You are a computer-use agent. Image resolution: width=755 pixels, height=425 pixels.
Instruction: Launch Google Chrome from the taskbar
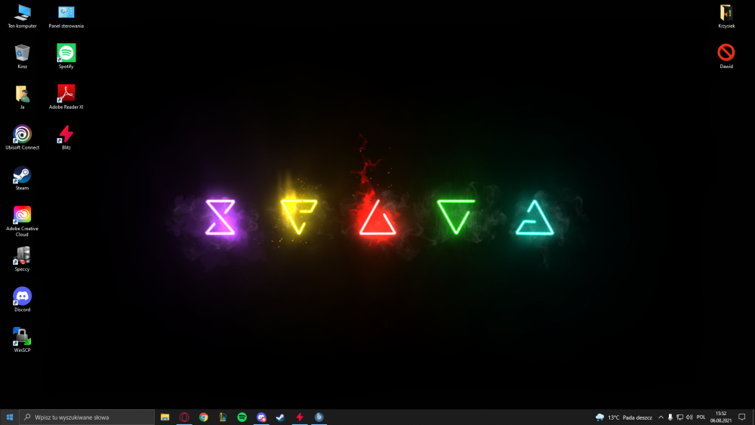click(204, 417)
